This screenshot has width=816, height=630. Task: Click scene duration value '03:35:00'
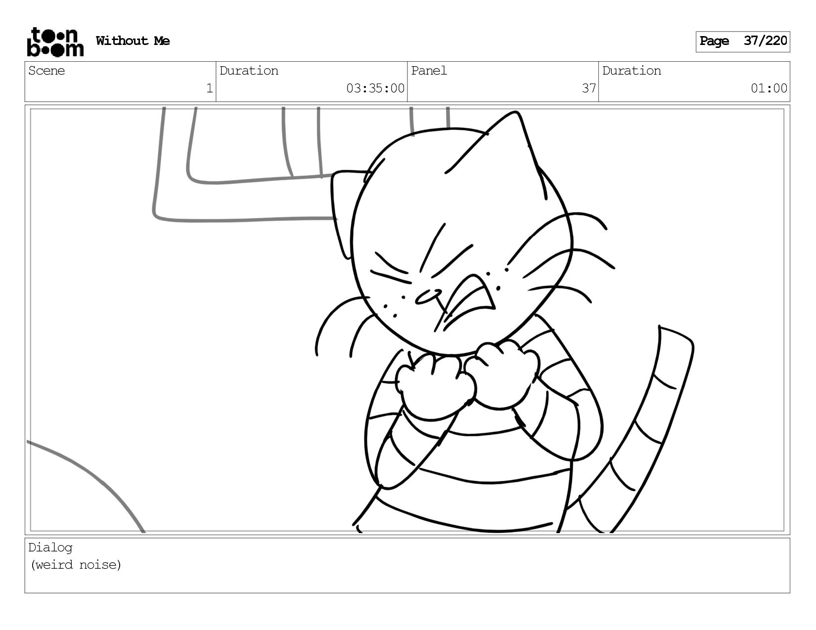coord(375,88)
